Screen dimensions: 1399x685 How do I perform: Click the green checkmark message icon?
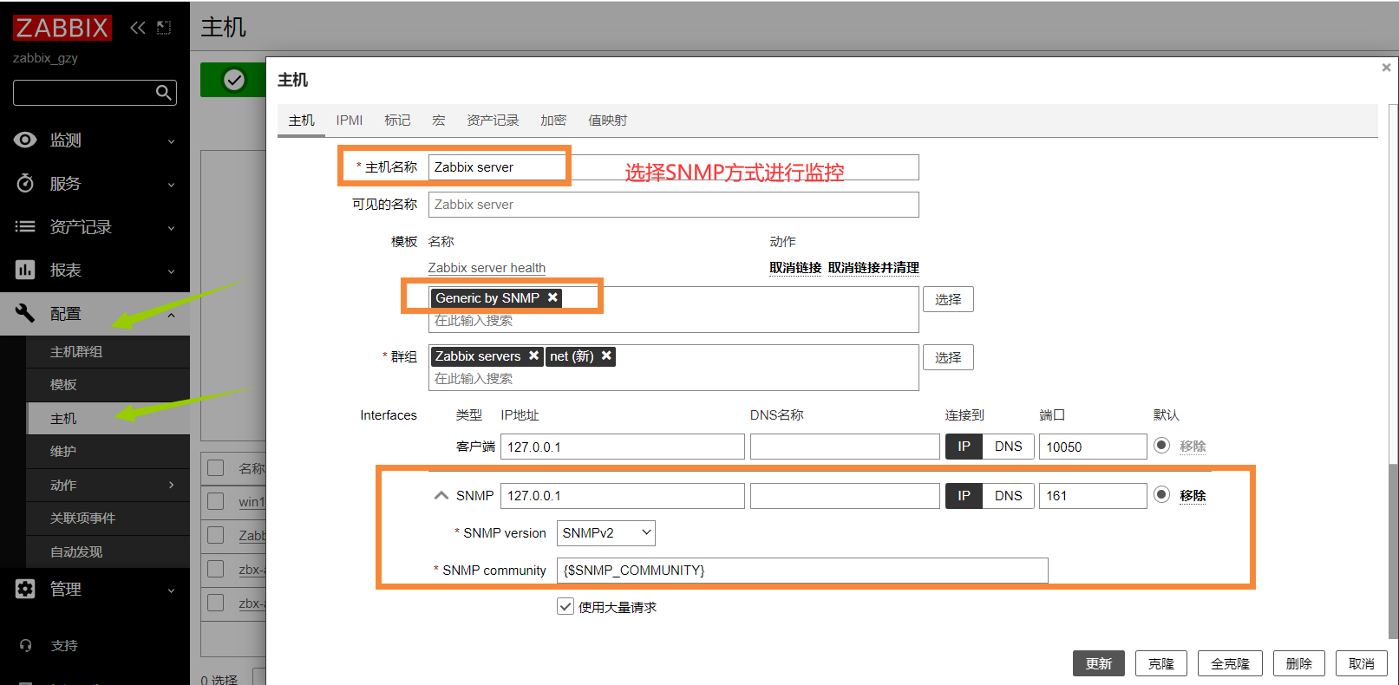point(234,80)
